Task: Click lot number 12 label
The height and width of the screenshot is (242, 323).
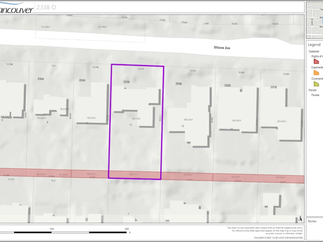Action: [182, 126]
